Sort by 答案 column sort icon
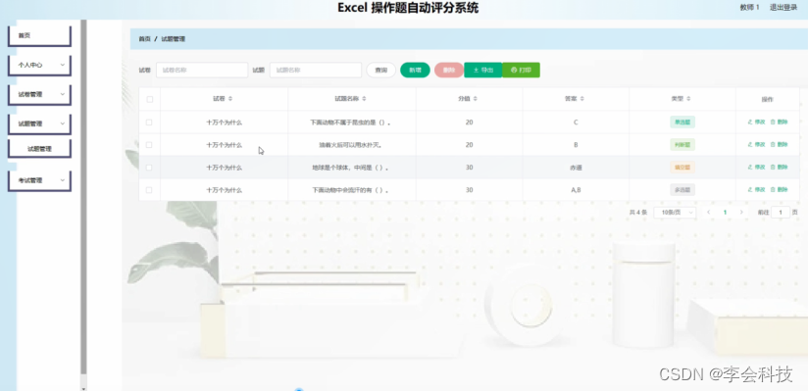Image resolution: width=808 pixels, height=392 pixels. click(x=582, y=98)
